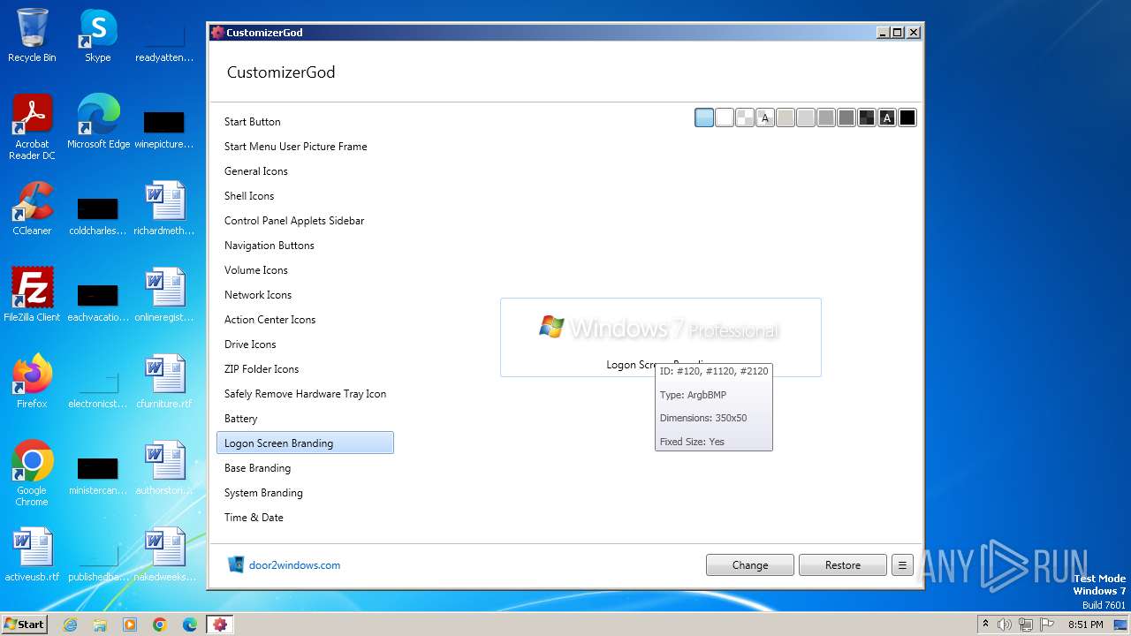This screenshot has width=1131, height=636.
Task: Choose the plain white preview background swatch
Action: [725, 117]
